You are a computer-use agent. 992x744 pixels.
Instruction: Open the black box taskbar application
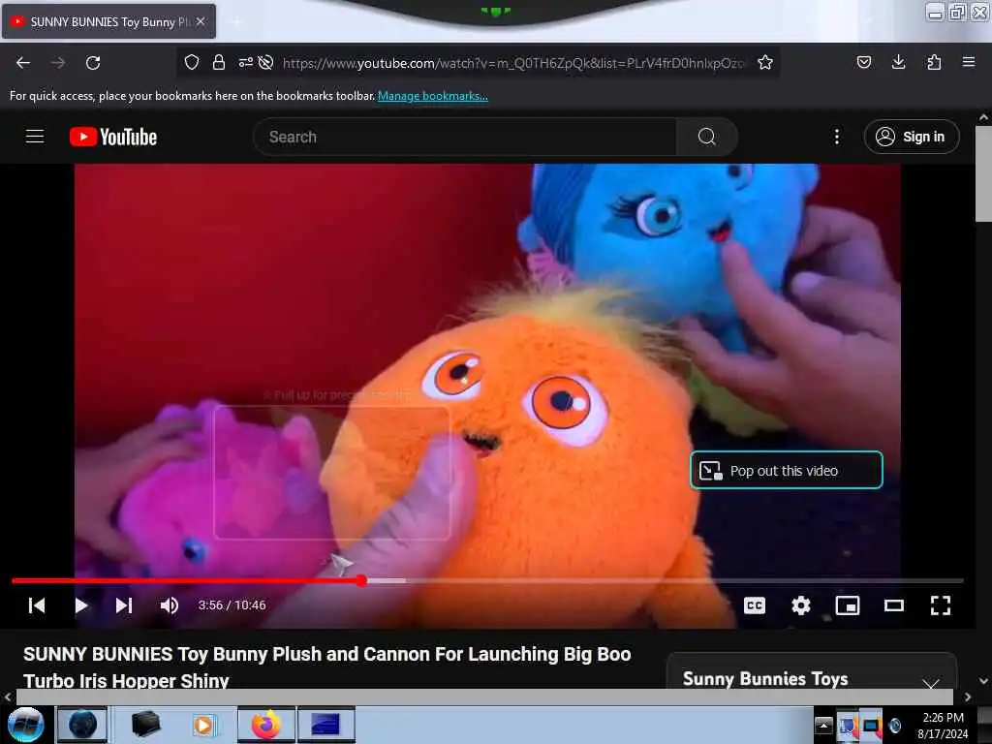145,725
